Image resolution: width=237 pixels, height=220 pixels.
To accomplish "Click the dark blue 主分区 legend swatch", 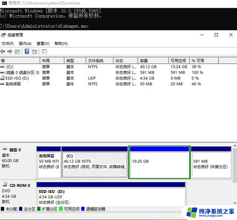I will 21,209.
